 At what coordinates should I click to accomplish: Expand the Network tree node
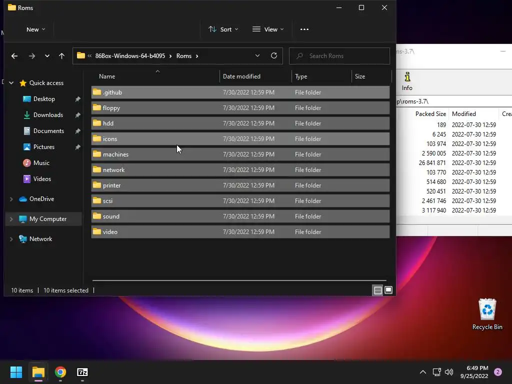tap(11, 239)
